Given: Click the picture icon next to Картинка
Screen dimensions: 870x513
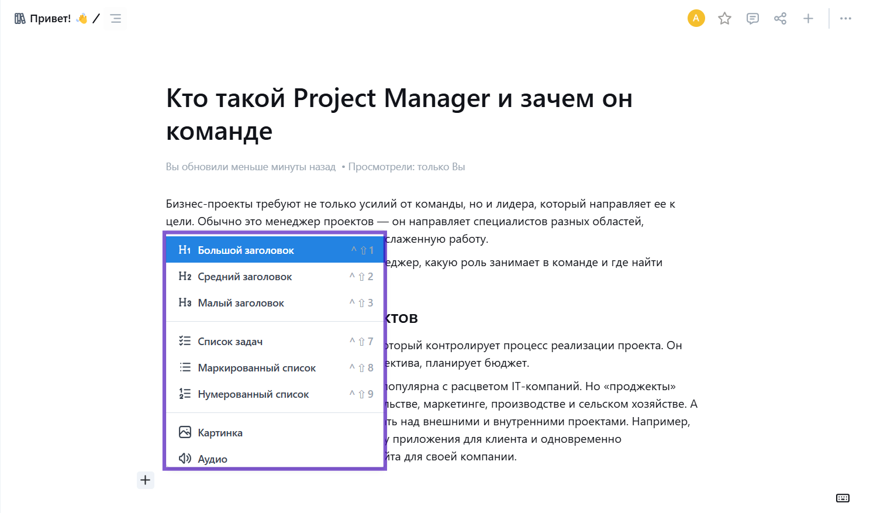Looking at the screenshot, I should (185, 432).
